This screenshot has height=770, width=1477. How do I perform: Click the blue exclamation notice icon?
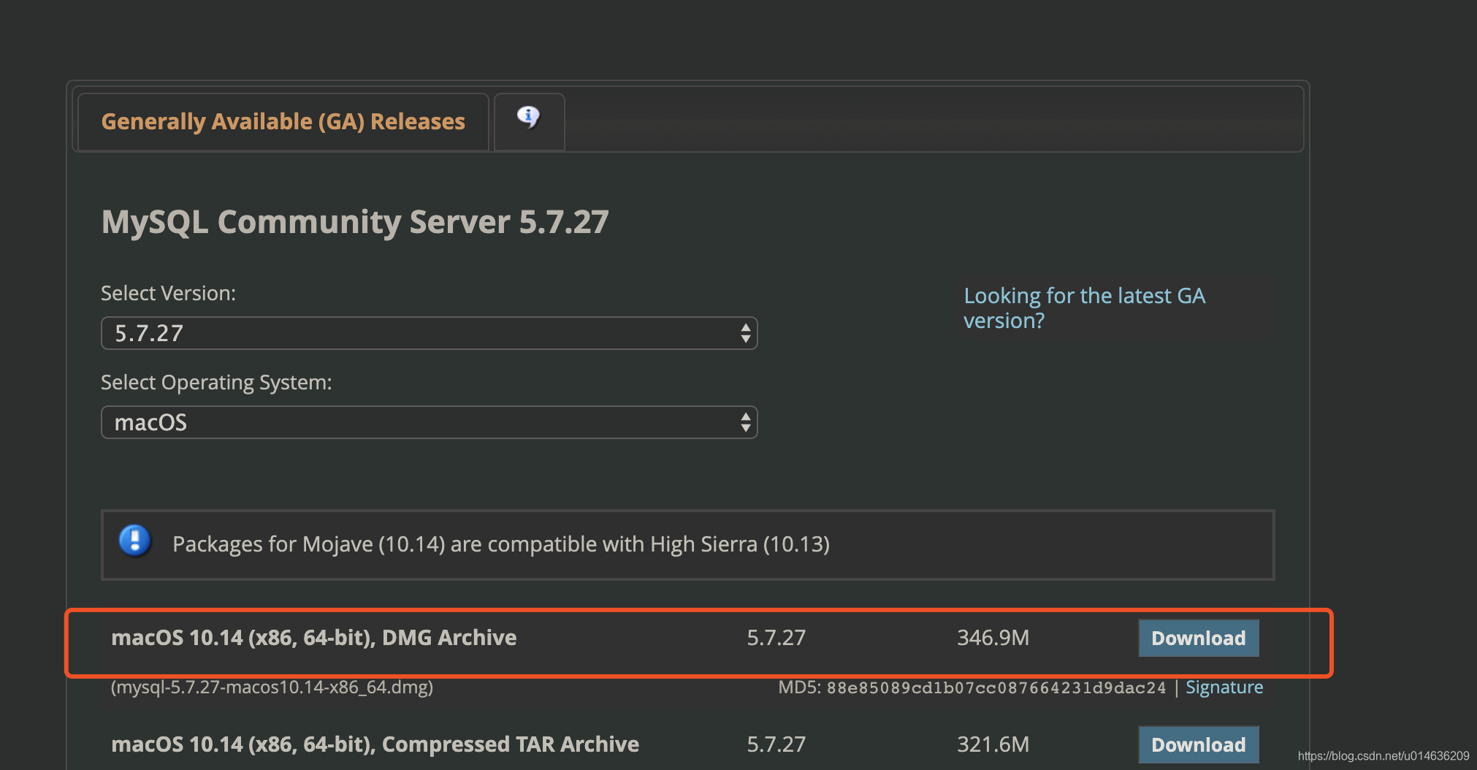click(135, 541)
